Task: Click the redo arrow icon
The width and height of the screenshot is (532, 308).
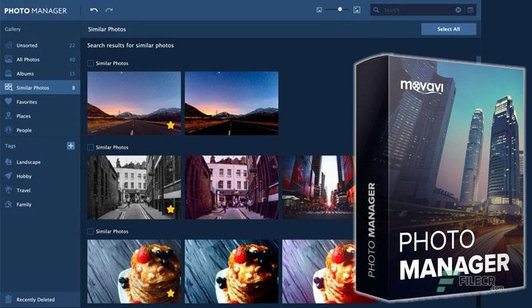Action: click(x=109, y=10)
